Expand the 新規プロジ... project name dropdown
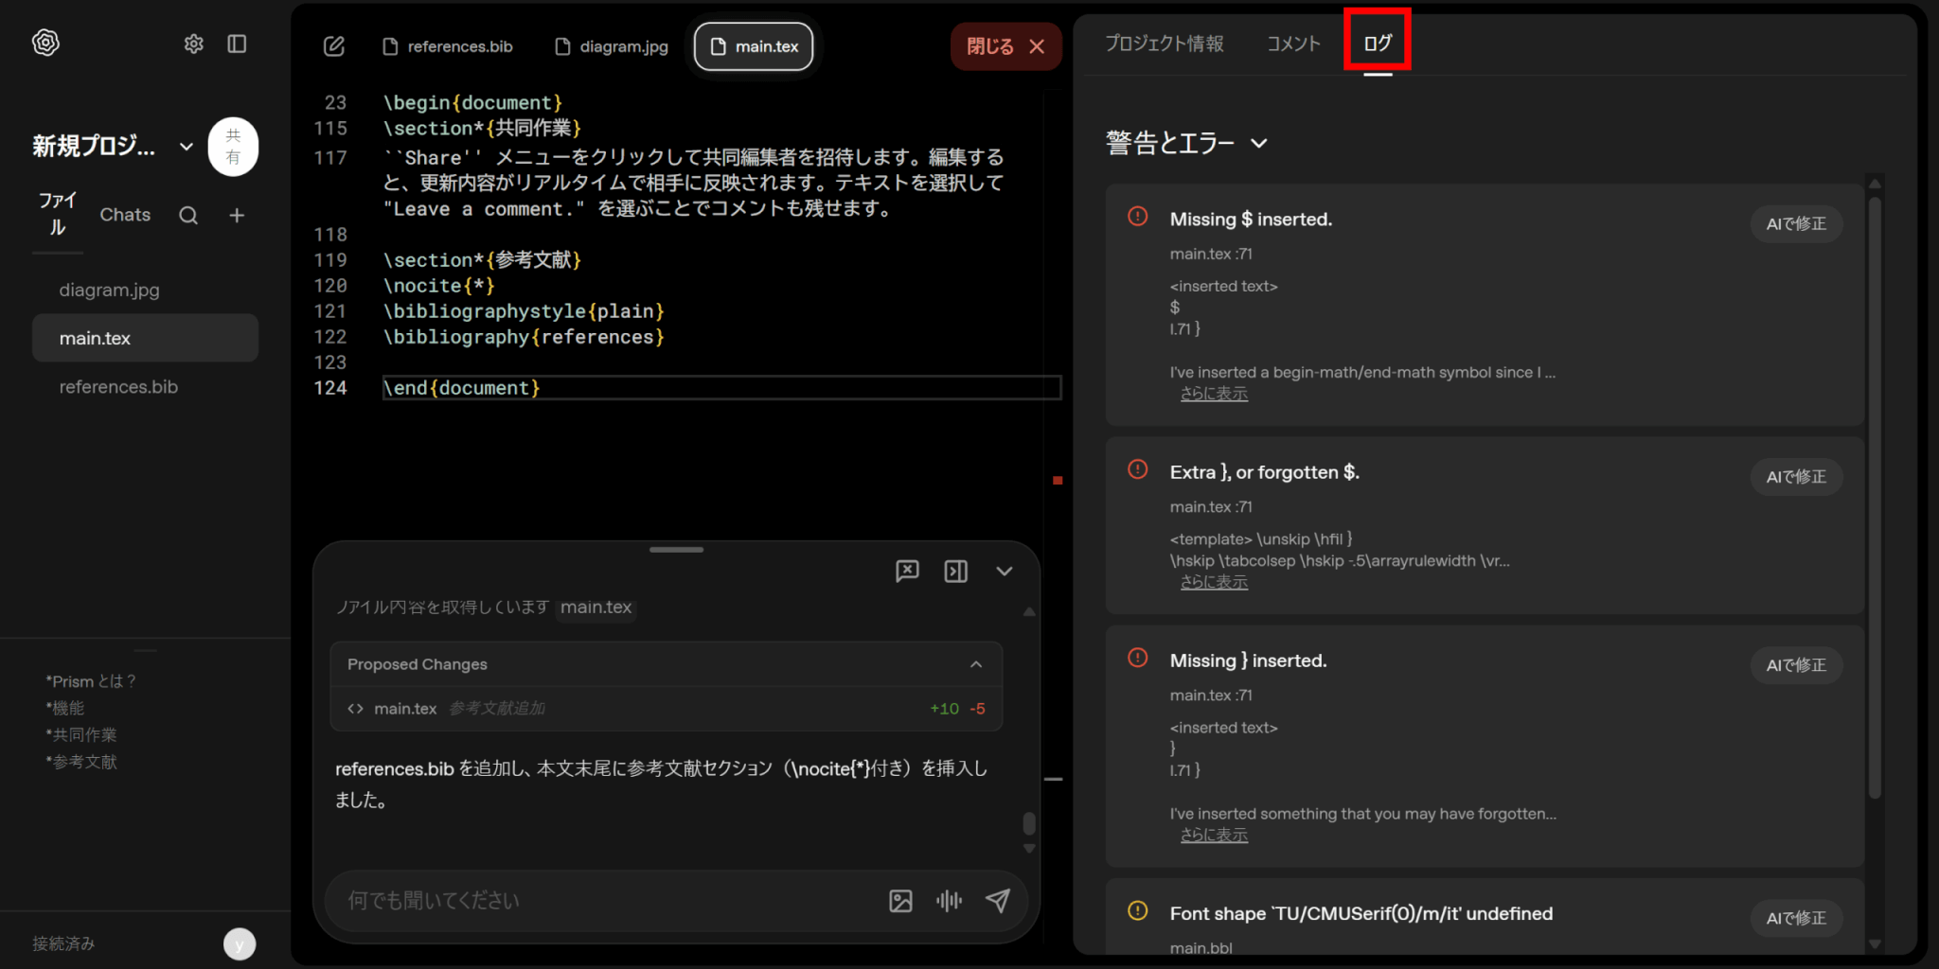 pyautogui.click(x=187, y=147)
